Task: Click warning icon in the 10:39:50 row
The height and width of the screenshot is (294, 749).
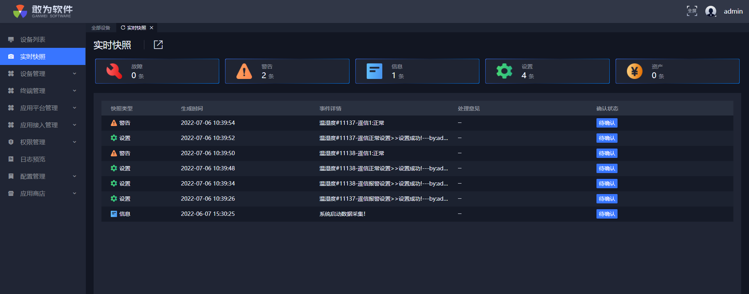Action: pyautogui.click(x=114, y=153)
